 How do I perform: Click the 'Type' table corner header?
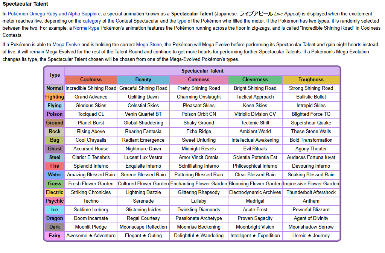tap(55, 75)
